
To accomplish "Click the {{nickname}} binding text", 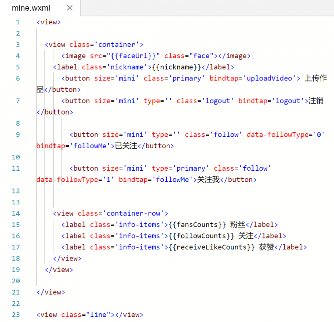I will [177, 67].
